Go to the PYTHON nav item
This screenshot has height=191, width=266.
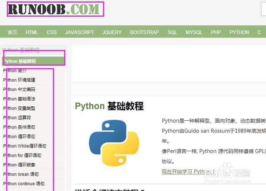click(239, 32)
